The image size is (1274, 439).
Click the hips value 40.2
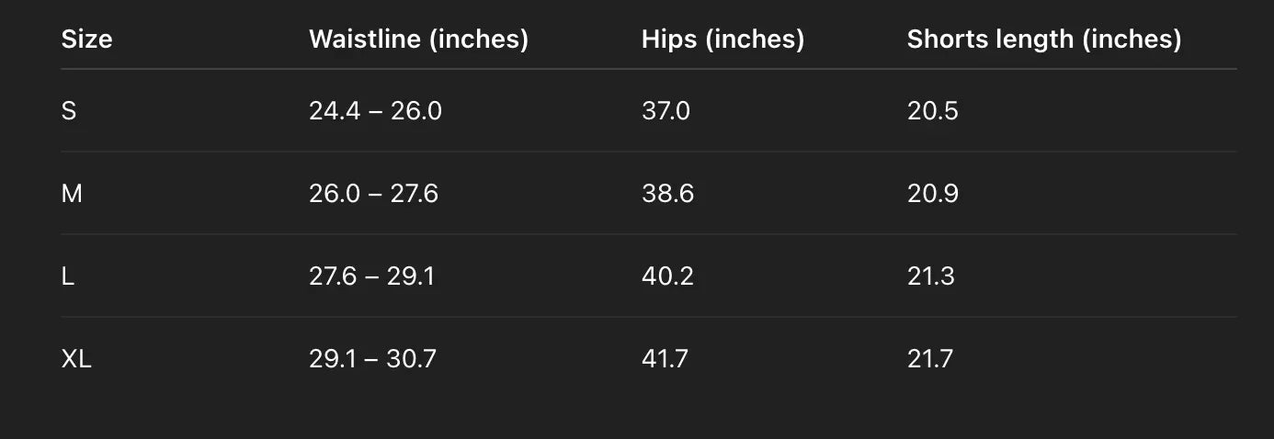(x=667, y=276)
